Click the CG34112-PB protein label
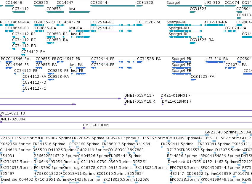Image resolution: width=252 pixels, height=184 pixels. 26,71
